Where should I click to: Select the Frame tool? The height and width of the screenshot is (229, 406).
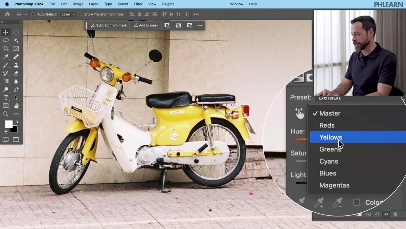click(16, 48)
